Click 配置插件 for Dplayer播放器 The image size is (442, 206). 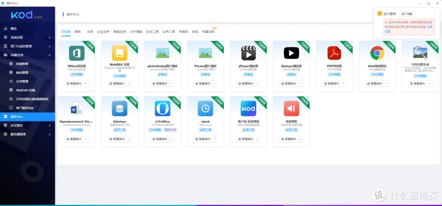click(289, 84)
